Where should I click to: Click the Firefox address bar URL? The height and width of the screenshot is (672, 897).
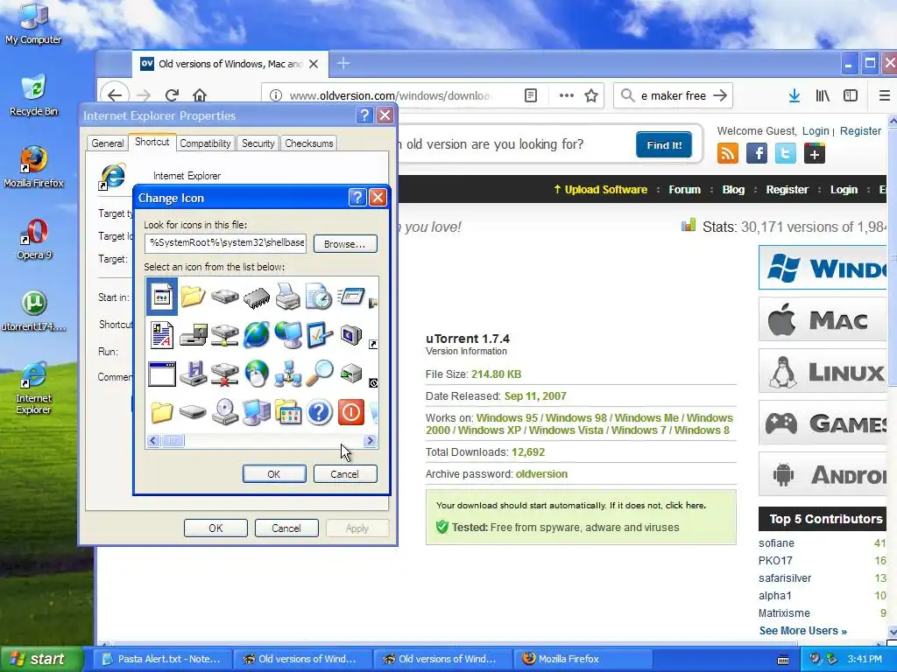pos(389,95)
